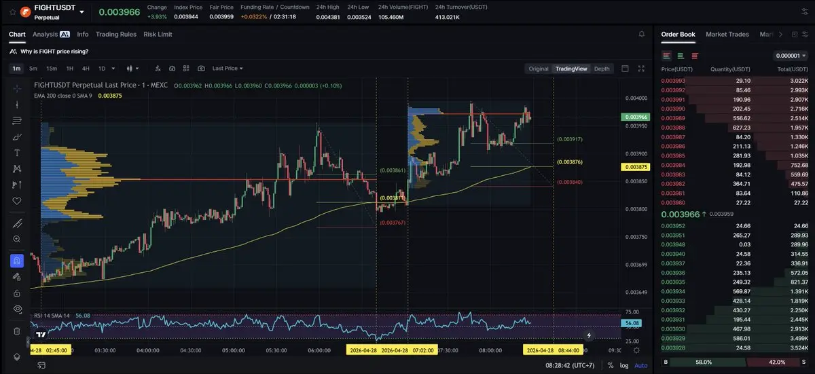Open the 0.000001 price precision dropdown
815x374 pixels.
(791, 56)
